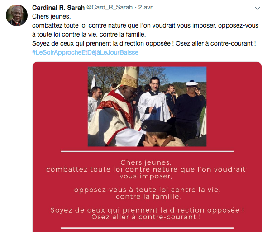The width and height of the screenshot is (267, 232).
Task: Click the priest in white surplice in photo
Action: pos(154,102)
